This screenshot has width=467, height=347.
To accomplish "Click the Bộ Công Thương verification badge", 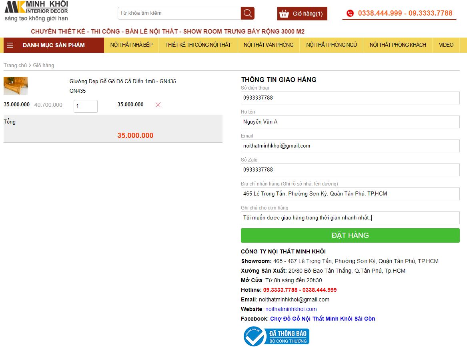I will (277, 337).
